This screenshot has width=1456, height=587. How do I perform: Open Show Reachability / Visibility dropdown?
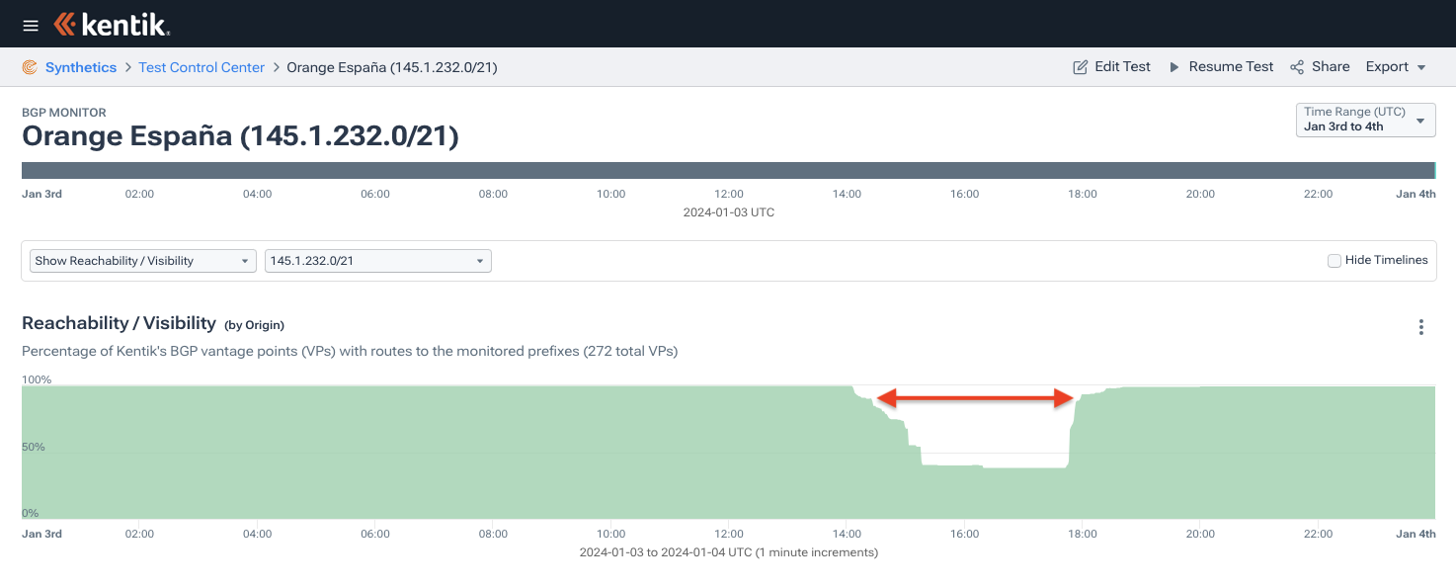(143, 261)
